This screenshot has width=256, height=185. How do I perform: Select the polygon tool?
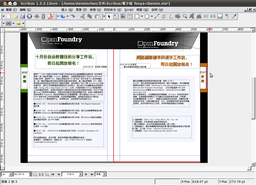click(147, 16)
